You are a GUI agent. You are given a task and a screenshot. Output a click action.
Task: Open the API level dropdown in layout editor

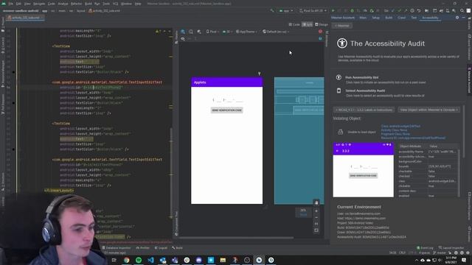pos(228,32)
